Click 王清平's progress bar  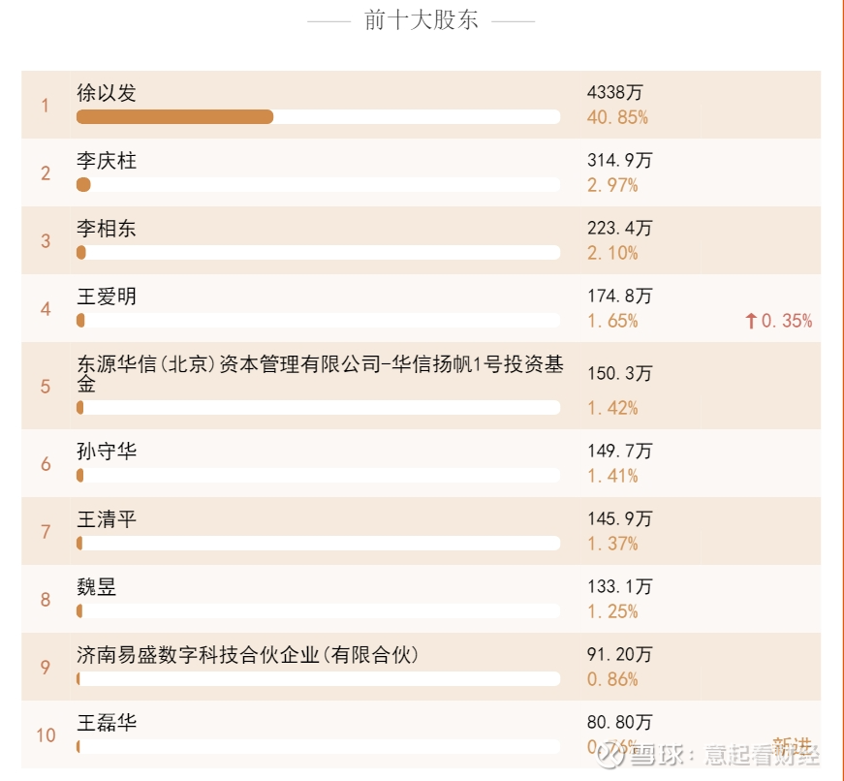(318, 543)
